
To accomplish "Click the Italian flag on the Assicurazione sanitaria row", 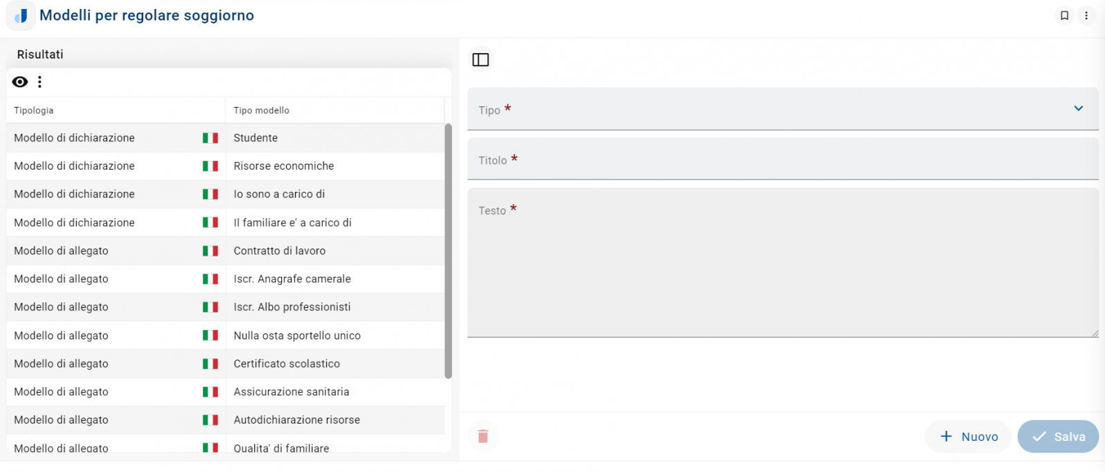I will (210, 392).
